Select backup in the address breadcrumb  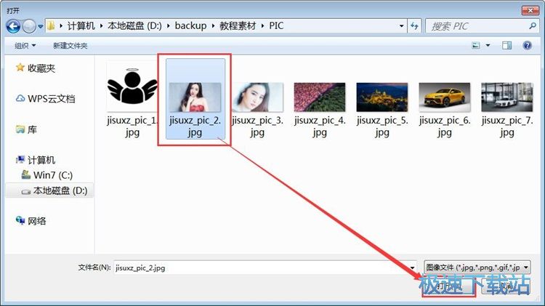tap(190, 25)
